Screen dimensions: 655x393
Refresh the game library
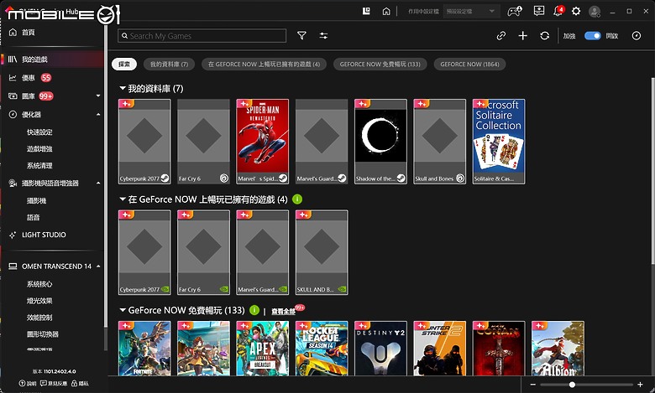pos(544,36)
